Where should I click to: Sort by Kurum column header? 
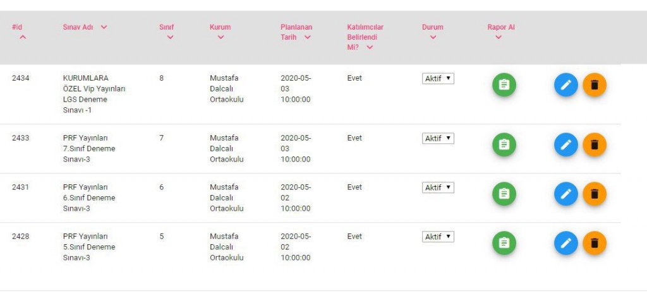tap(221, 32)
